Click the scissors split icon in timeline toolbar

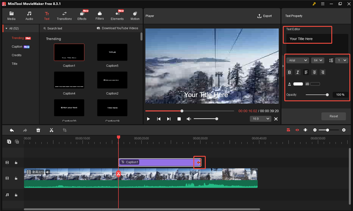[52, 130]
